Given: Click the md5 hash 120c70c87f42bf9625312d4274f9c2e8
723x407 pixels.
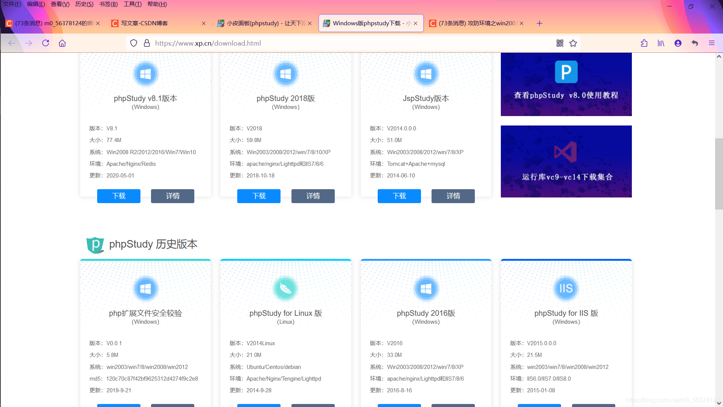Looking at the screenshot, I should click(152, 379).
